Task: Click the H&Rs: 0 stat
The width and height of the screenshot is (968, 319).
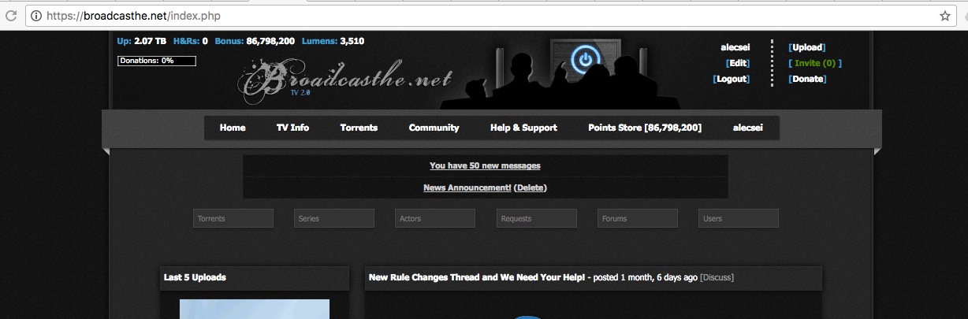Action: click(x=189, y=41)
